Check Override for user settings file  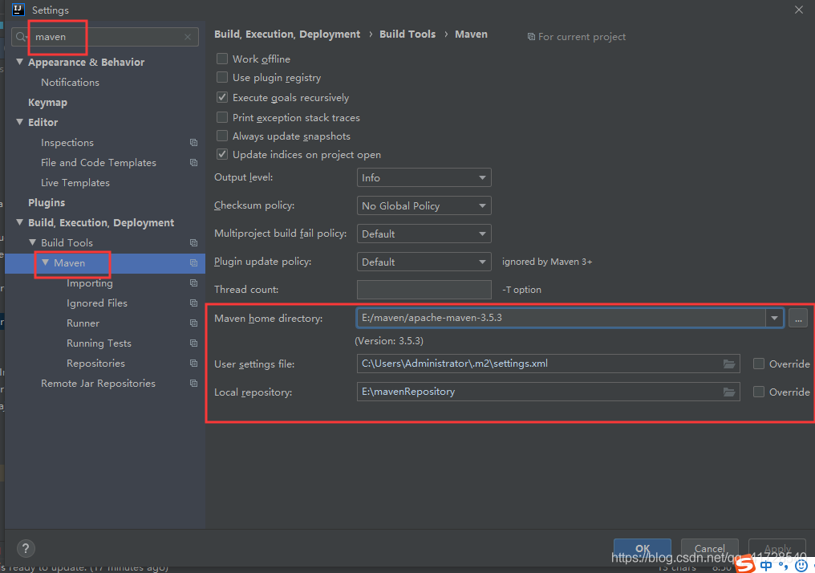point(759,364)
